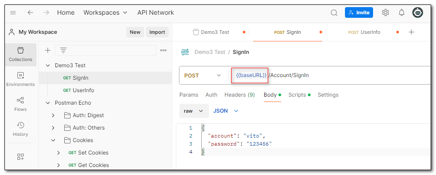Click Demo3 Test in the breadcrumb
Viewport: 436px width, 175px height.
pos(210,52)
